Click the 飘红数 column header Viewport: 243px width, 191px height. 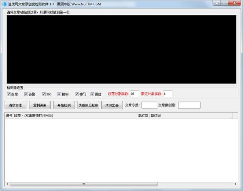(143, 115)
